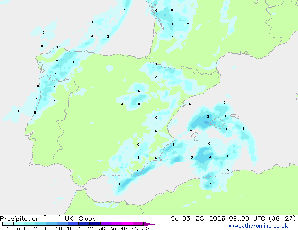The image size is (298, 230).
Task: Select the 0.5–1 mm legend color swatch
Action: tap(19, 224)
